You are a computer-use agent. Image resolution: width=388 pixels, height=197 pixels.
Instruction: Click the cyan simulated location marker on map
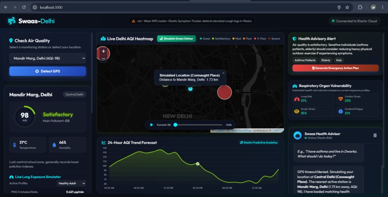pyautogui.click(x=190, y=88)
